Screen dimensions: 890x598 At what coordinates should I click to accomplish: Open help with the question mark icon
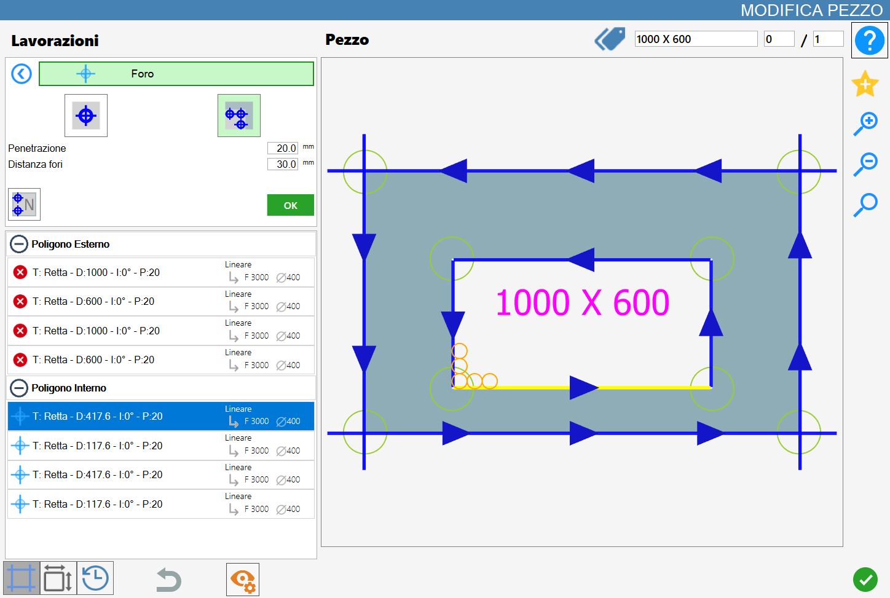(869, 41)
